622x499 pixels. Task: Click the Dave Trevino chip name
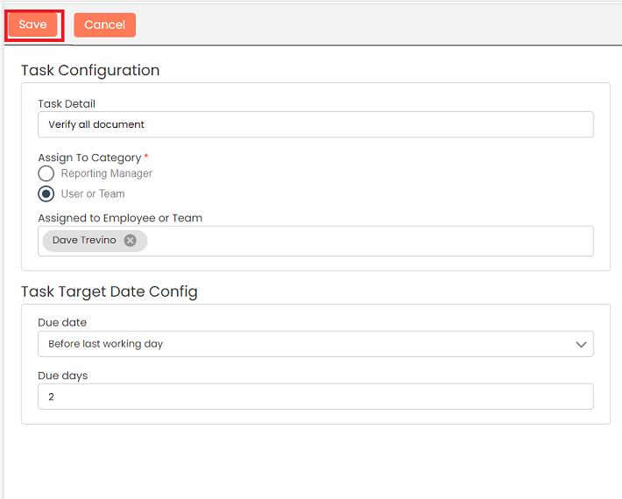coord(84,241)
